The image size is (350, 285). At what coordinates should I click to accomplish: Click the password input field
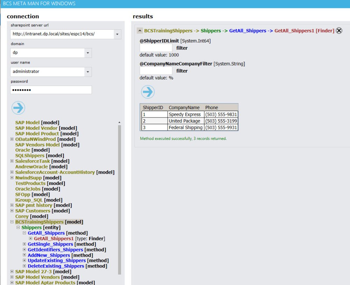pos(51,90)
